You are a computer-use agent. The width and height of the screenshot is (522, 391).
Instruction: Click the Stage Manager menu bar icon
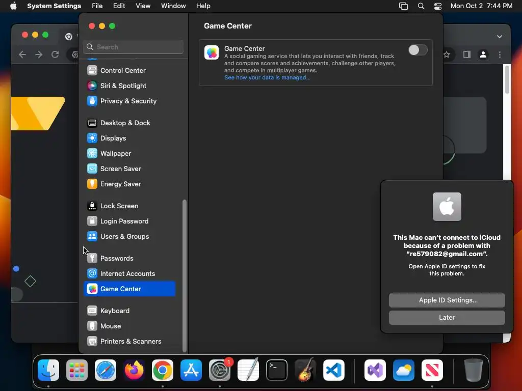[x=404, y=6]
